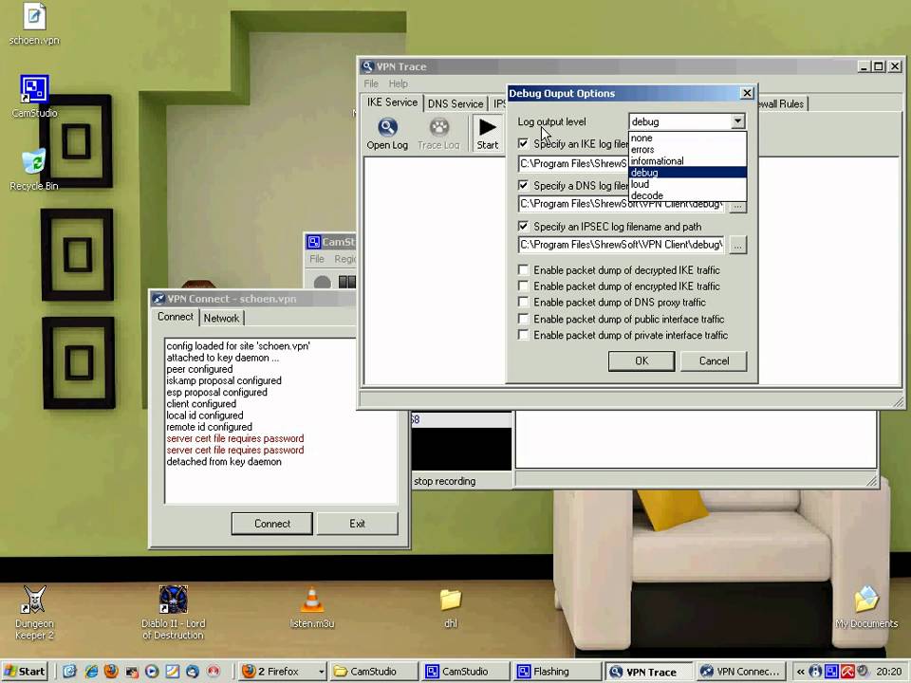The image size is (911, 683).
Task: Open the VPN Connect Network tab
Action: click(221, 319)
